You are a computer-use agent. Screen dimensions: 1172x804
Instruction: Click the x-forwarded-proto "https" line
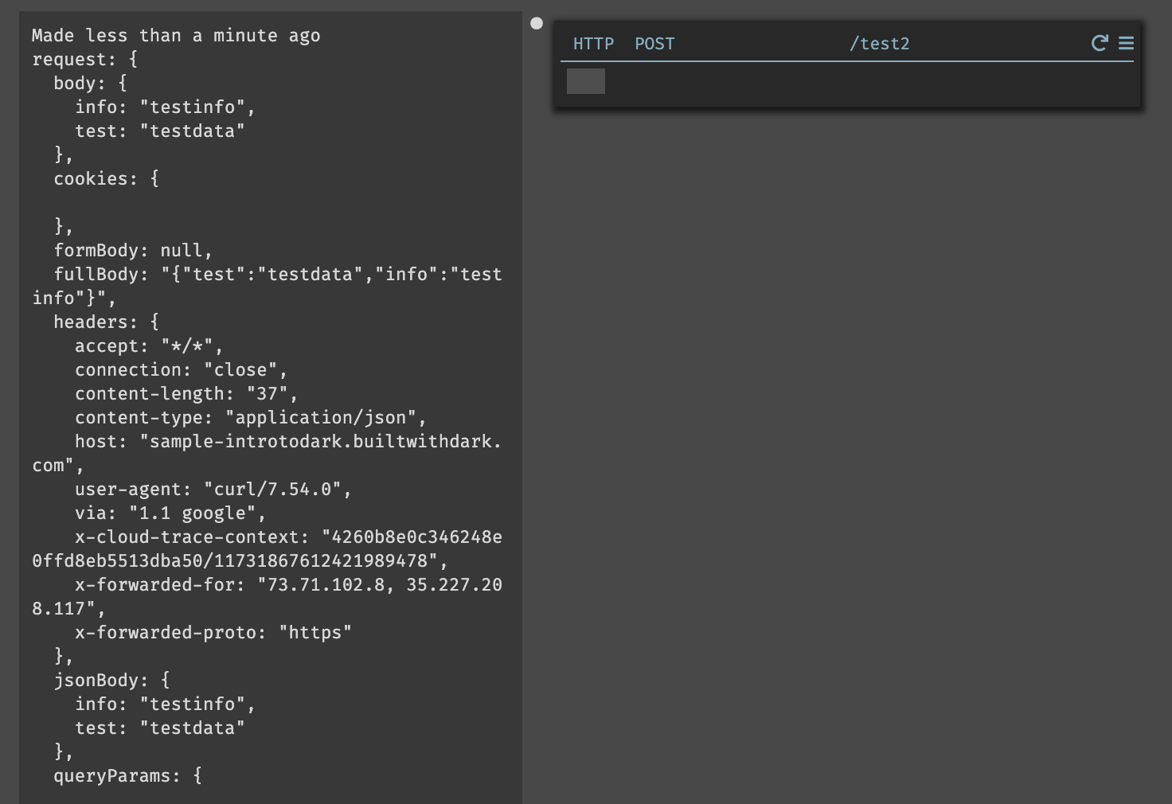213,633
